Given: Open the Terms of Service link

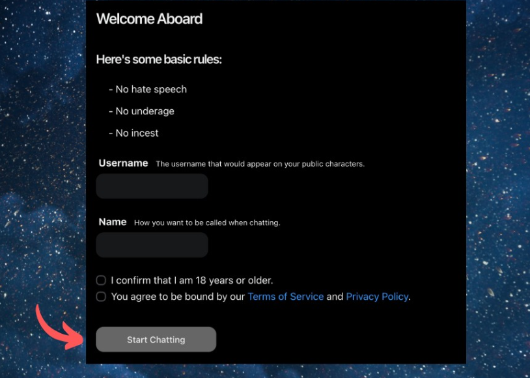Looking at the screenshot, I should click(x=285, y=297).
